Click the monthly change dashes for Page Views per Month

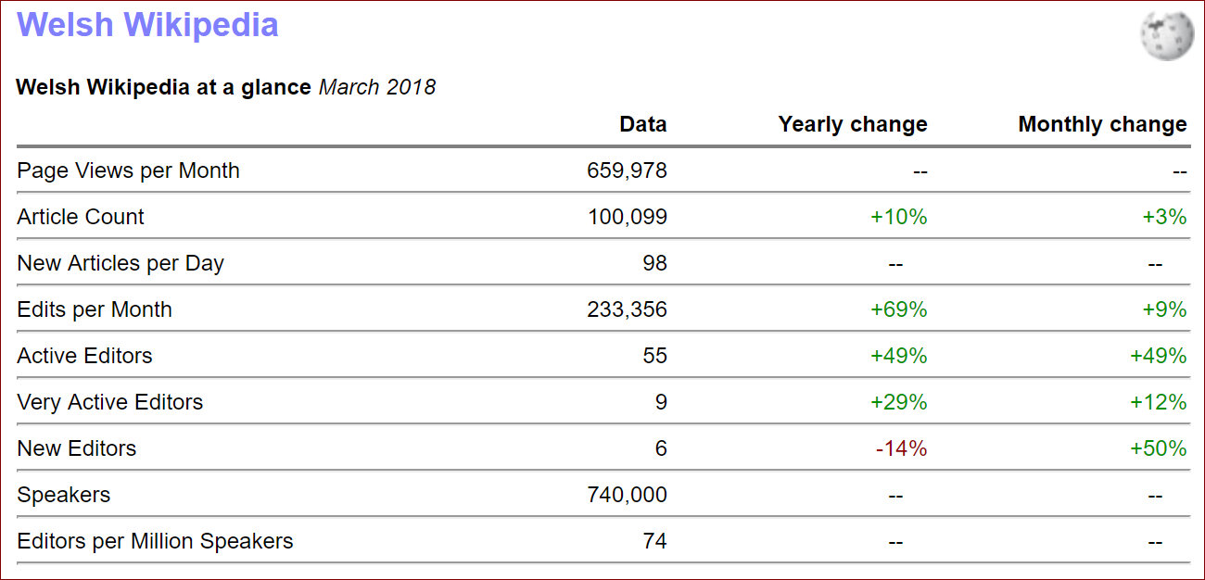pos(1179,171)
